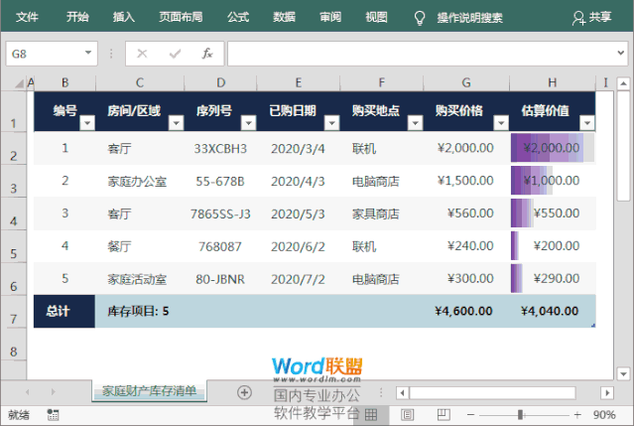This screenshot has height=426, width=634.
Task: Select the 家庭财产库存清单 sheet tab
Action: [x=149, y=391]
